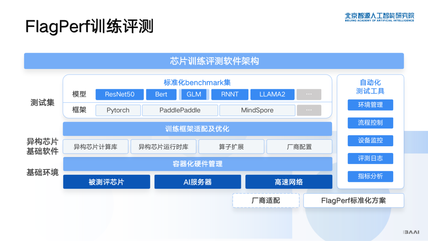Click the Pytorch framework box
Viewport: 428px width, 241px height.
[x=118, y=110]
